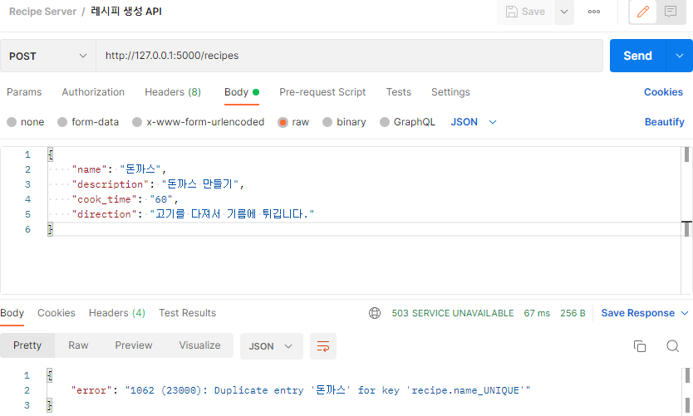Open the response Cookies tab
The width and height of the screenshot is (693, 416).
coord(57,313)
